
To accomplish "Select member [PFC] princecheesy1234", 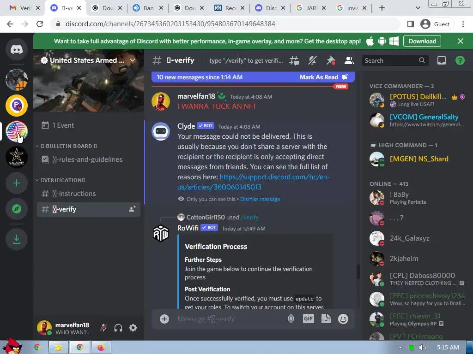I will (418, 299).
